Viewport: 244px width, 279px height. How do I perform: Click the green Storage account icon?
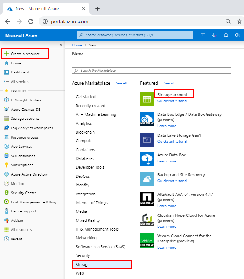[147, 99]
